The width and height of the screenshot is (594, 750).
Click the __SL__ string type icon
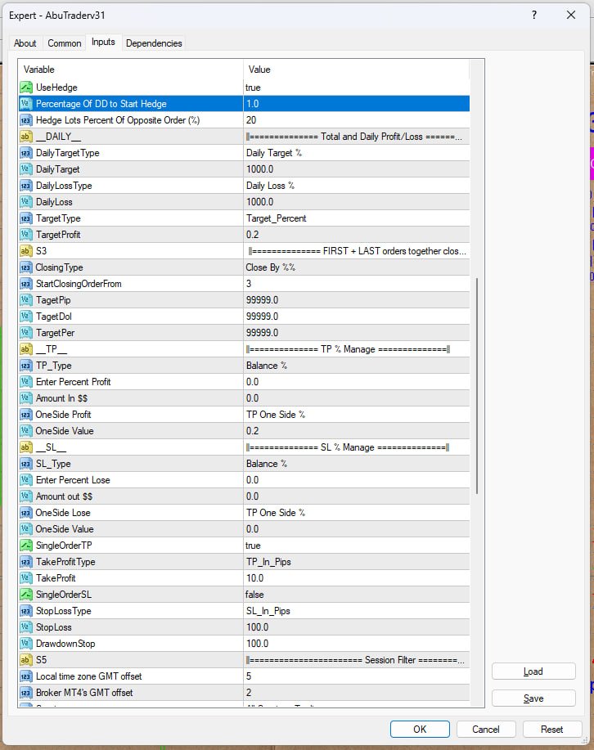tap(26, 447)
